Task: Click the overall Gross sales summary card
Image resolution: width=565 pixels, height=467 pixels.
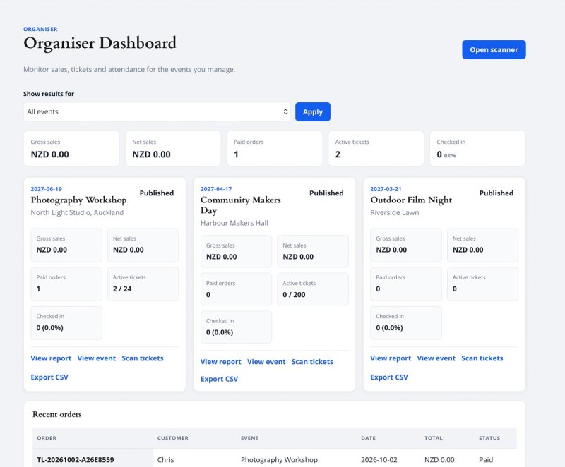Action: pyautogui.click(x=71, y=148)
